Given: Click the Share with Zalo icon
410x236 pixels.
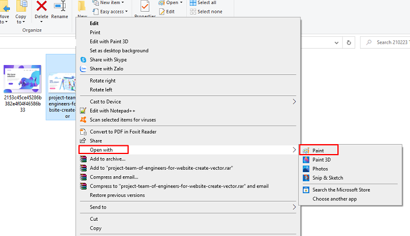Looking at the screenshot, I should pos(83,69).
